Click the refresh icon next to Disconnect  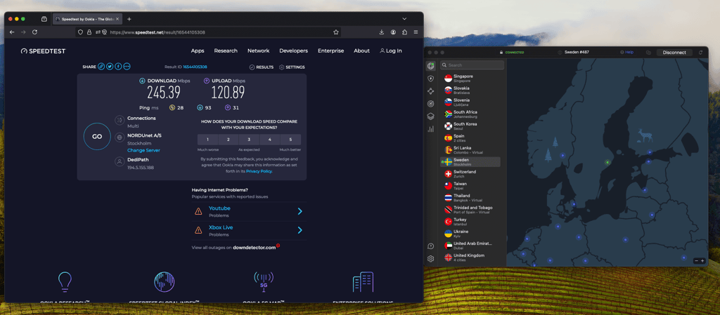point(701,53)
